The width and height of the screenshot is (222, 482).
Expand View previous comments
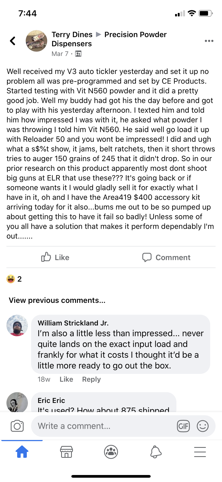coord(57,300)
